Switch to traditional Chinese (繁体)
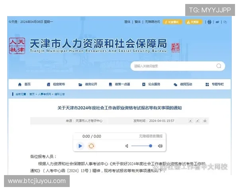Image resolution: width=239 pixels, height=191 pixels. coord(137,22)
